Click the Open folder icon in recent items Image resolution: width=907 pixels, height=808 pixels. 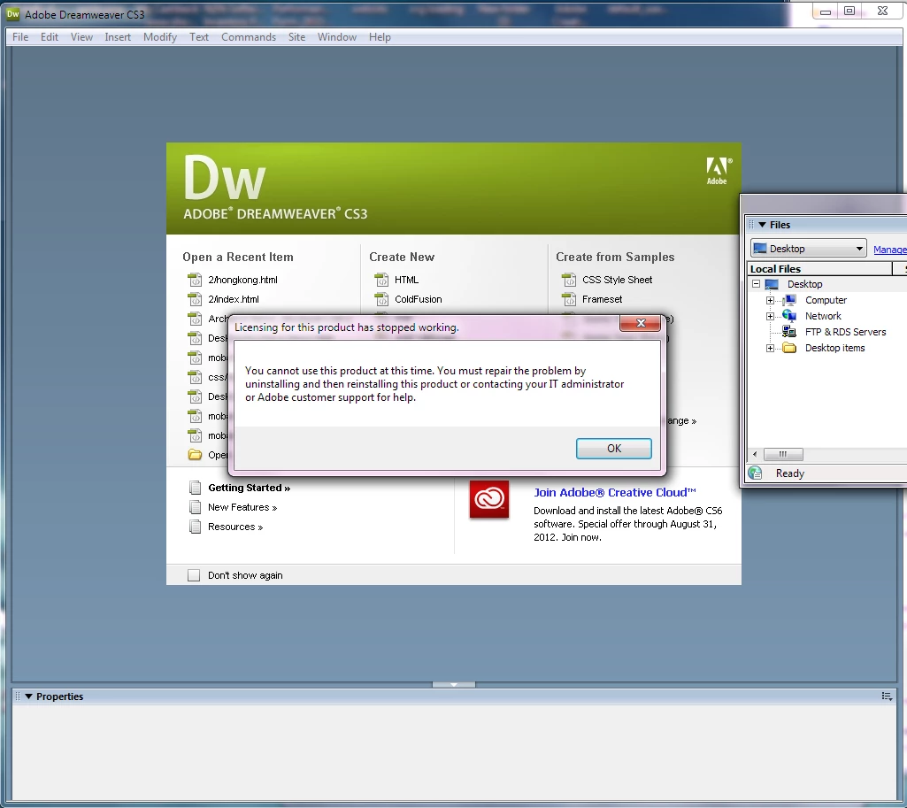[195, 455]
